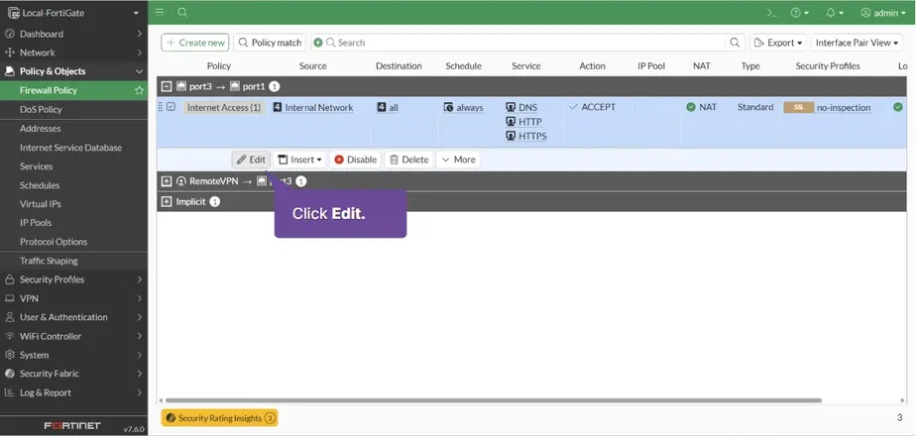Click the DNS service entry
The height and width of the screenshot is (436, 916).
click(521, 107)
